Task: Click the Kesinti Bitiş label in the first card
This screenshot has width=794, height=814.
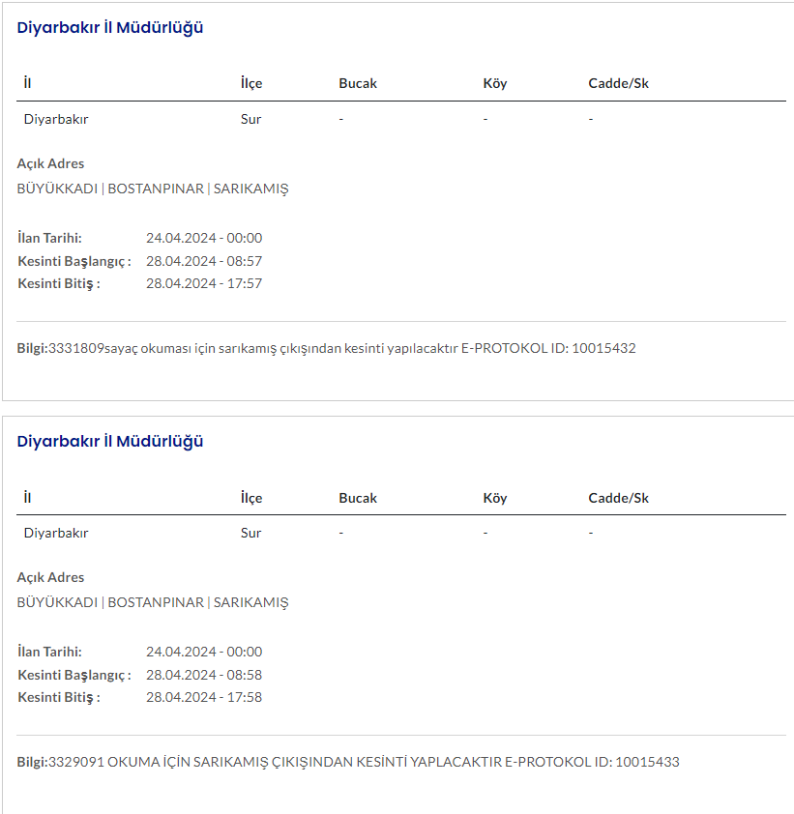Action: click(x=59, y=284)
